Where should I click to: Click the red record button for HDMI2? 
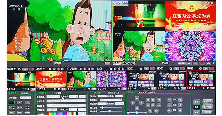pyautogui.click(x=182, y=69)
